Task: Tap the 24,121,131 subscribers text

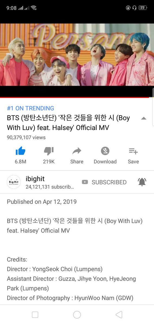Action: tap(50, 187)
